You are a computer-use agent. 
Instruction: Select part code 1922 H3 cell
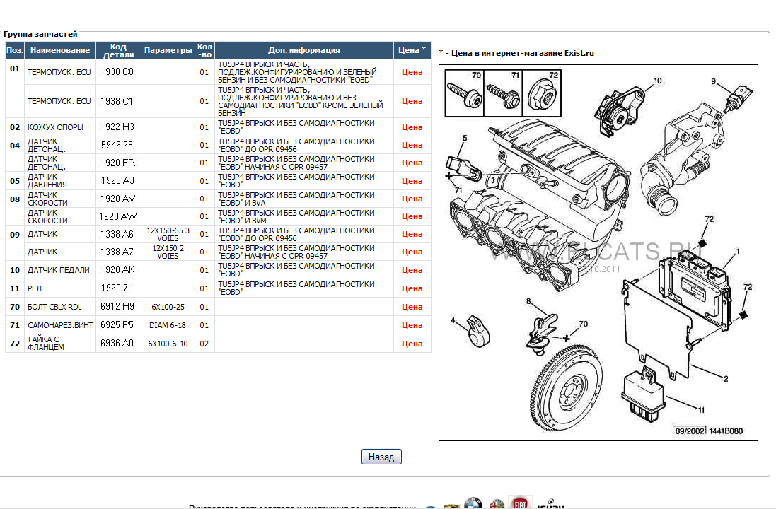coord(118,127)
